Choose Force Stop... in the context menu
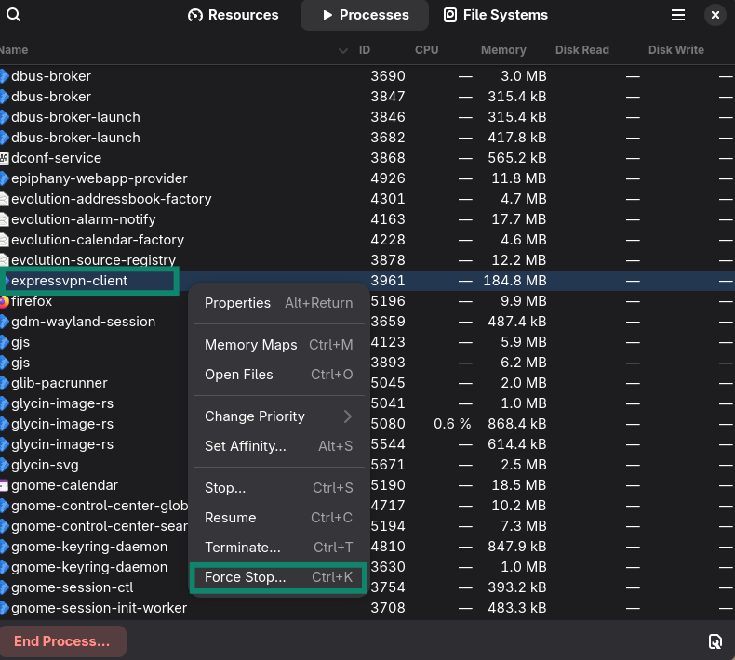This screenshot has width=735, height=660. click(x=279, y=577)
